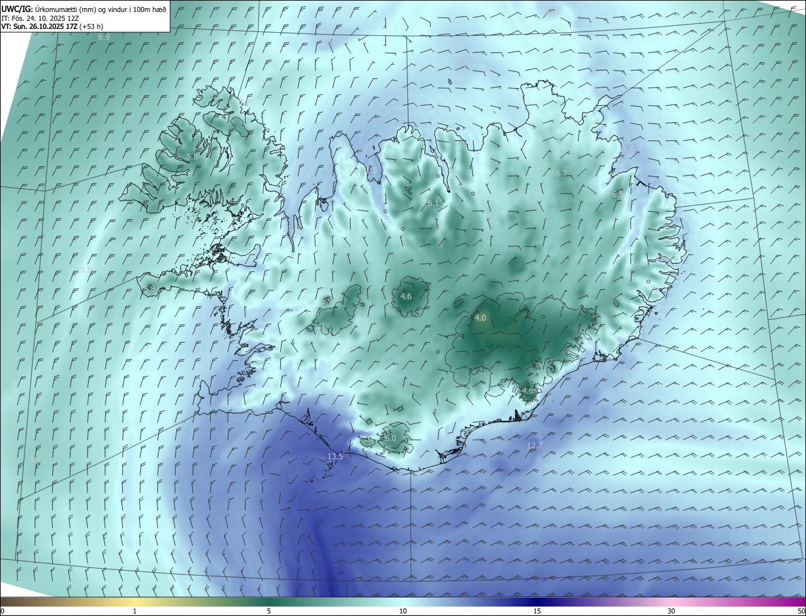
Task: Click the "6.7" value label on the map
Action: tap(562, 174)
